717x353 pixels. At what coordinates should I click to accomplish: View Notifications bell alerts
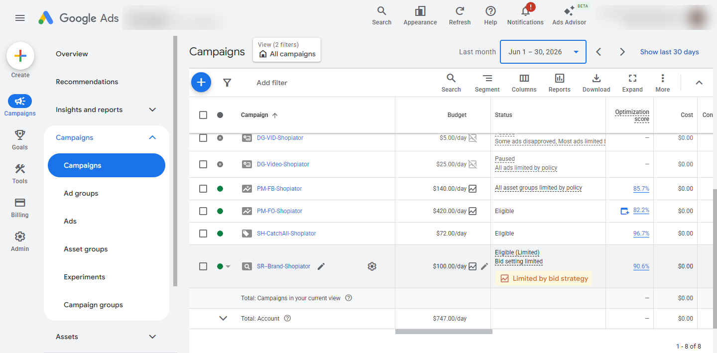(x=525, y=16)
